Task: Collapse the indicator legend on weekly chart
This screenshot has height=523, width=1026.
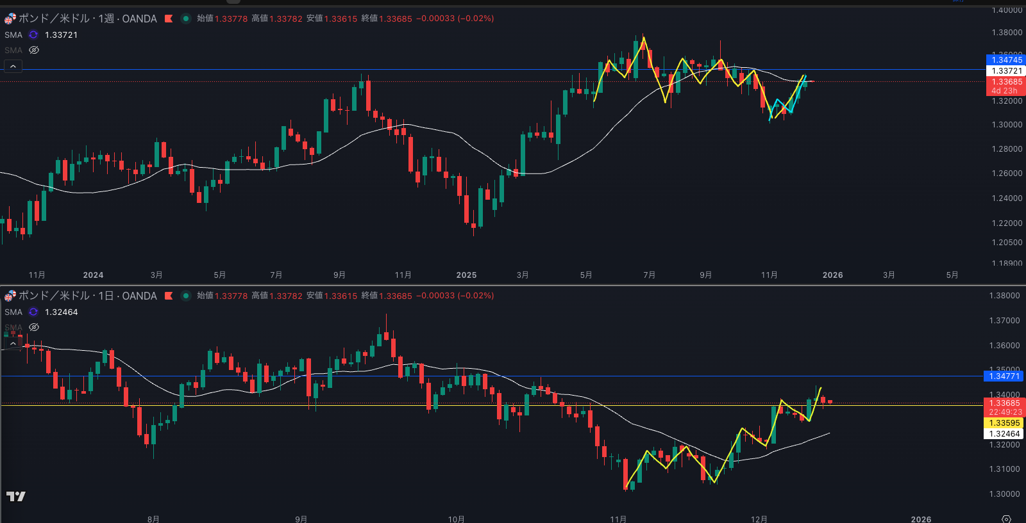Action: click(13, 66)
